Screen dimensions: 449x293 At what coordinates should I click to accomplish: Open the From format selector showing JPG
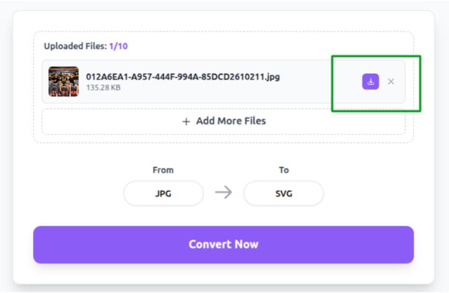pyautogui.click(x=163, y=193)
